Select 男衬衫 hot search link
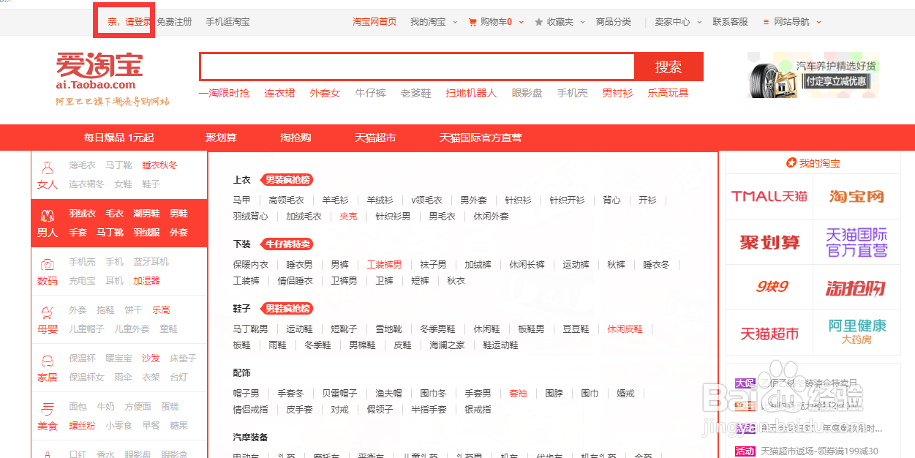Screen dimensions: 915x458 pos(617,93)
